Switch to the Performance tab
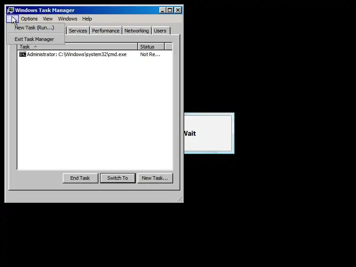This screenshot has height=267, width=356. coord(105,31)
